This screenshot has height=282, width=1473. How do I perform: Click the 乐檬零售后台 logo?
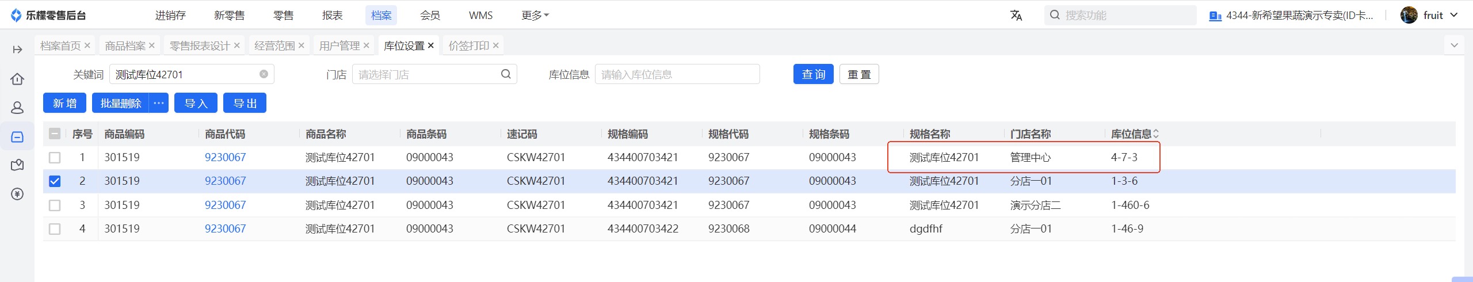pyautogui.click(x=48, y=16)
